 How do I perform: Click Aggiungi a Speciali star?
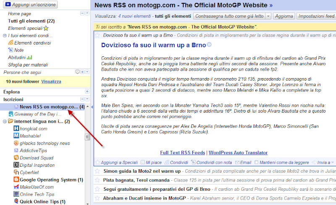117,163
